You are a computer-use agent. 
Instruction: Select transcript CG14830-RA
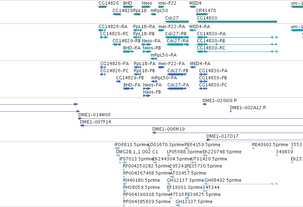[x=211, y=33]
